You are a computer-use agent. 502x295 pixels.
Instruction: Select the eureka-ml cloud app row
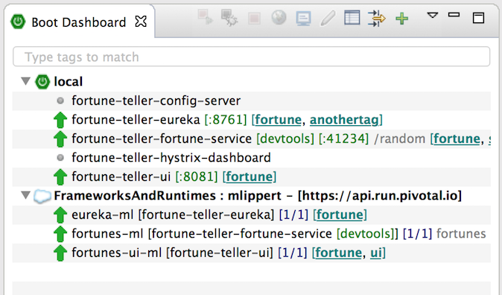[251, 215]
